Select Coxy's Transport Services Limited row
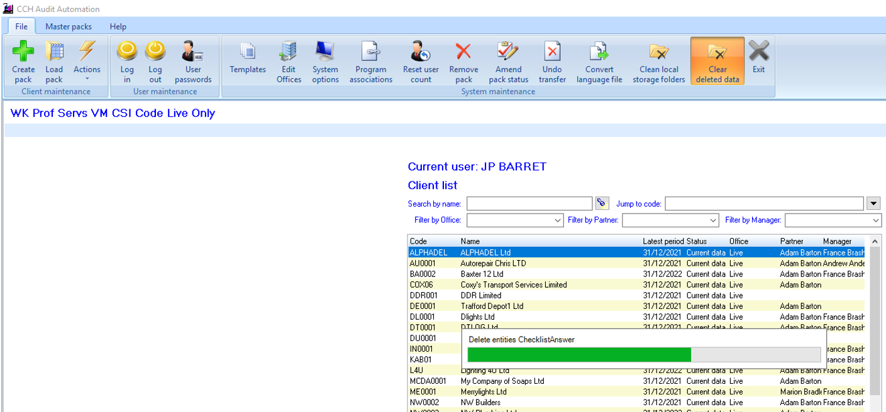 [636, 285]
